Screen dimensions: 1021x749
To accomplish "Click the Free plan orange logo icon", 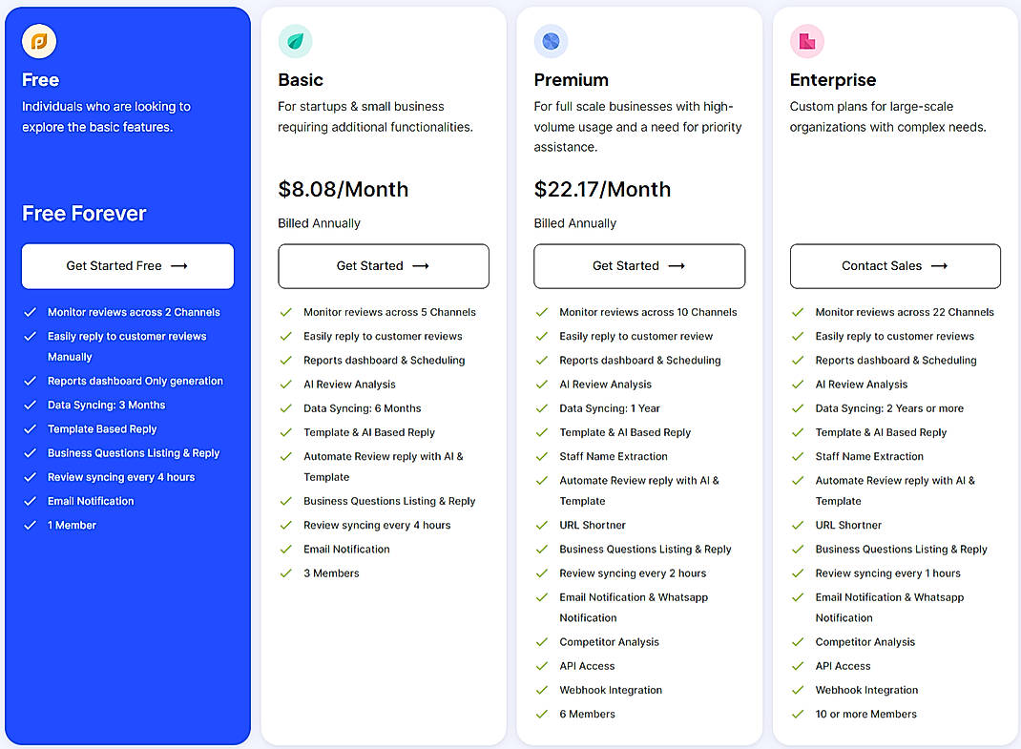I will click(39, 41).
